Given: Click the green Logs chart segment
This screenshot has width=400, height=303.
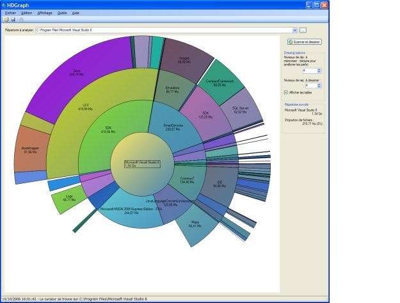Looking at the screenshot, I should pyautogui.click(x=67, y=198).
